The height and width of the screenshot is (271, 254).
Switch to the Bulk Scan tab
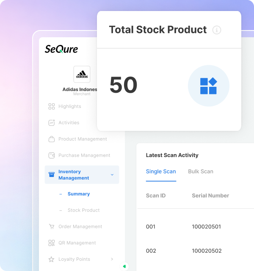[x=201, y=171]
